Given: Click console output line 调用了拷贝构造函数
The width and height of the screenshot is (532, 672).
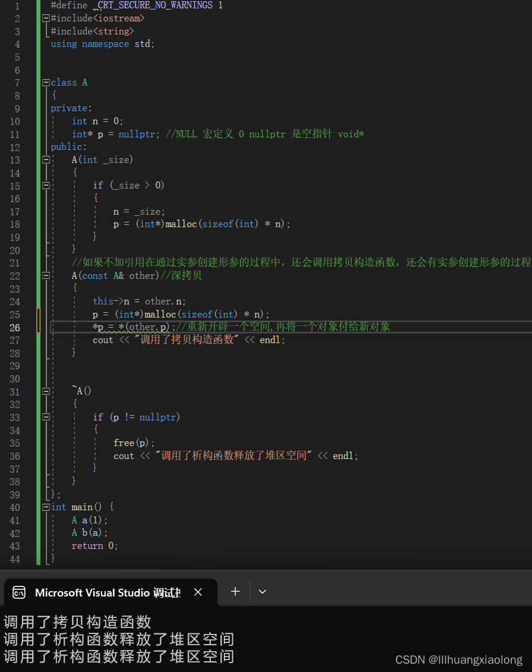Looking at the screenshot, I should coord(77,622).
